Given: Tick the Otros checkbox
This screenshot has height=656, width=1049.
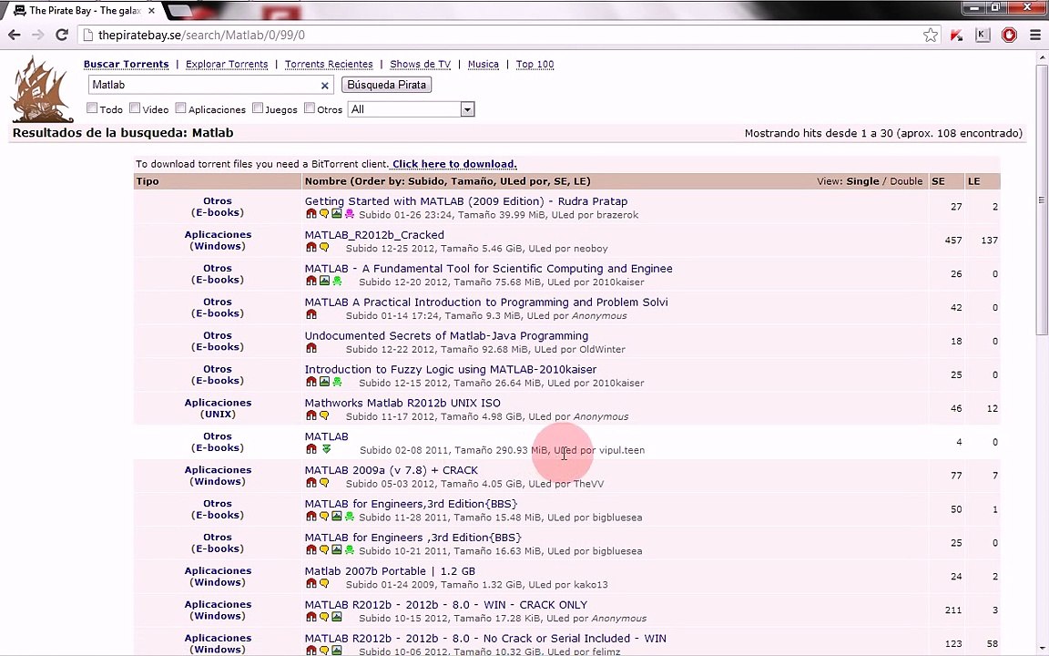Looking at the screenshot, I should coord(309,108).
